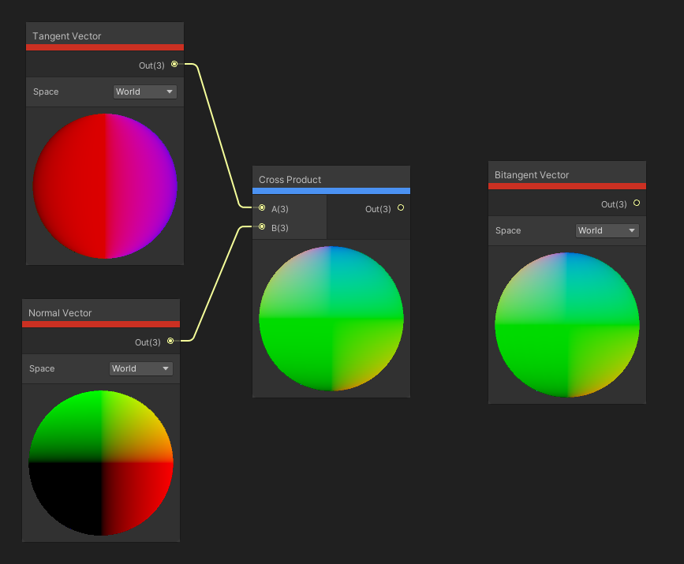Select the Cross Product node header
The width and height of the screenshot is (684, 564).
pos(290,180)
